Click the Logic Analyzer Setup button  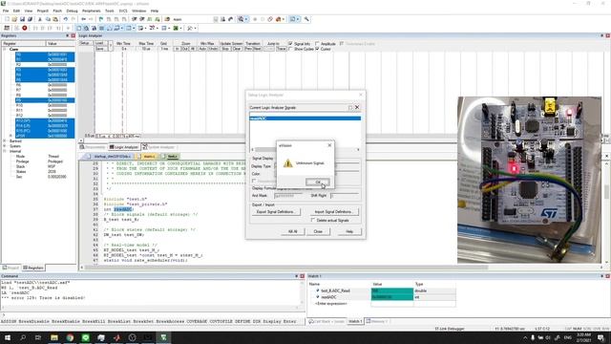click(85, 43)
